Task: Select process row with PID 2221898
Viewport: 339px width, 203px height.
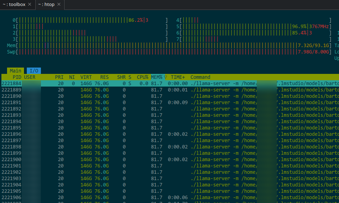Action: 170,147
